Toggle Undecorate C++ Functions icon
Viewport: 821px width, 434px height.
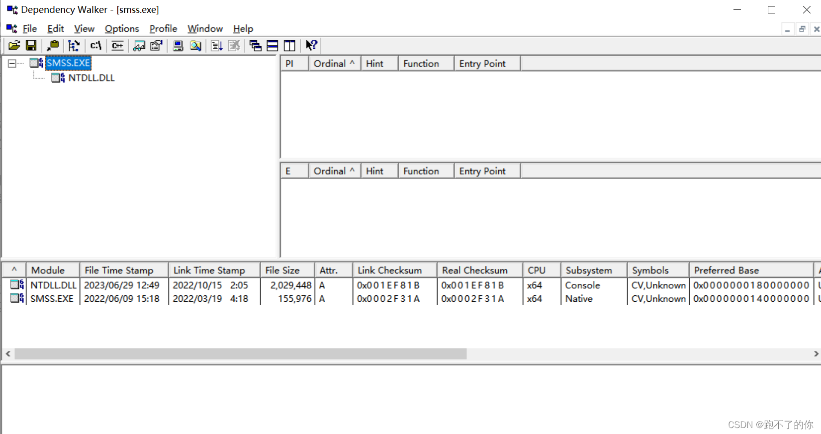point(118,46)
